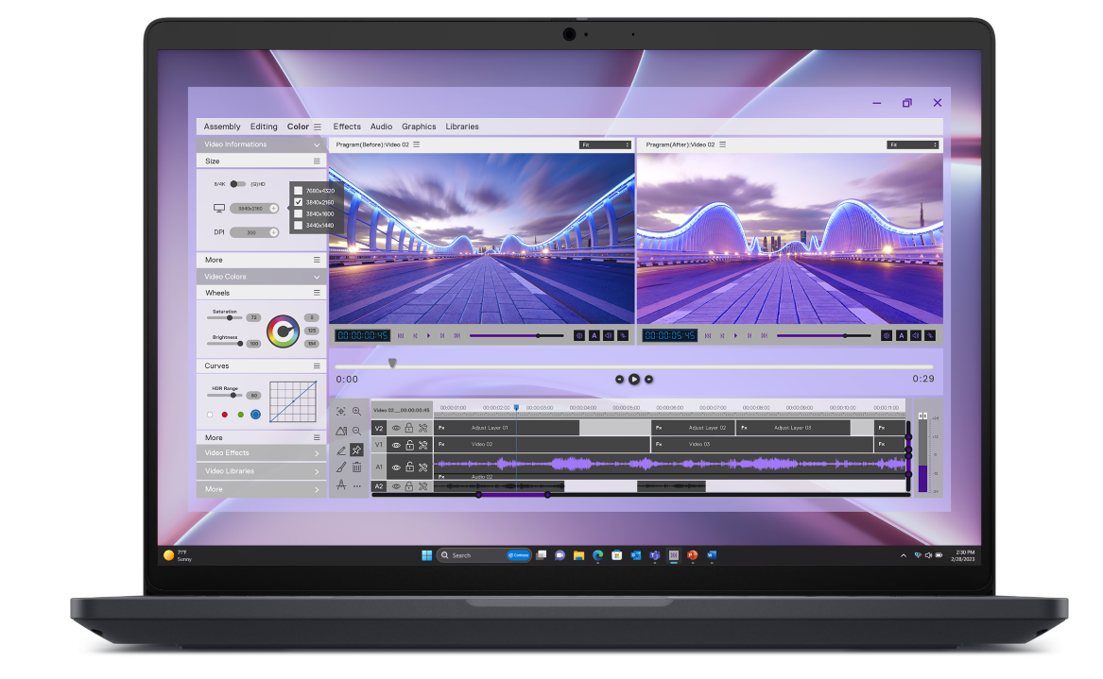Open the Graphics tab
This screenshot has width=1103, height=679.
(x=419, y=127)
